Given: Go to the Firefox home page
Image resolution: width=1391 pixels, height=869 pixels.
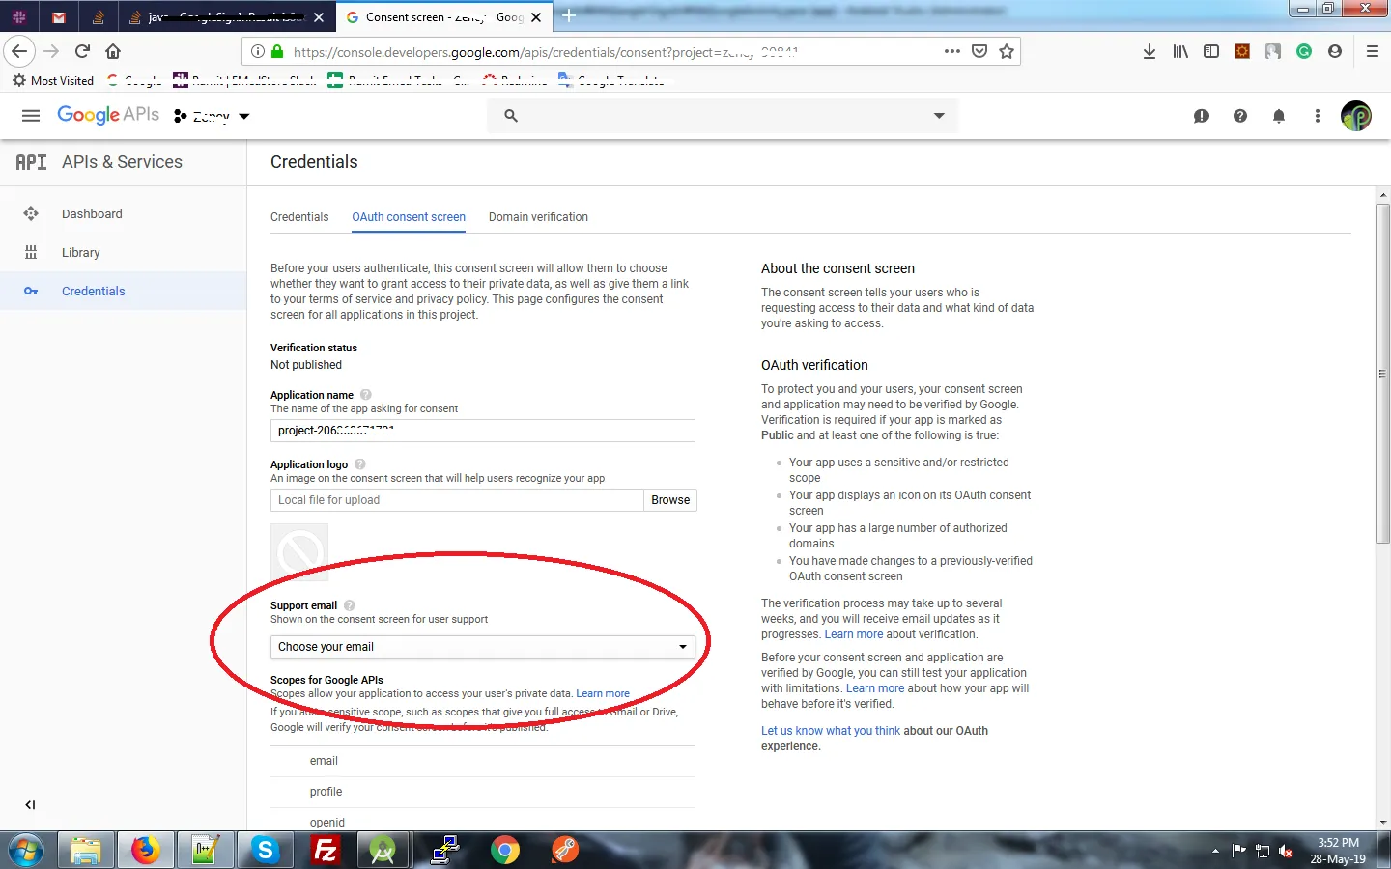Looking at the screenshot, I should [113, 51].
